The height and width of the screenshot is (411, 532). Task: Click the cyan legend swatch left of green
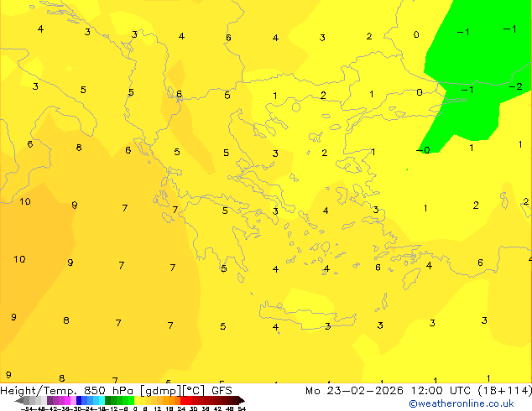tap(102, 400)
